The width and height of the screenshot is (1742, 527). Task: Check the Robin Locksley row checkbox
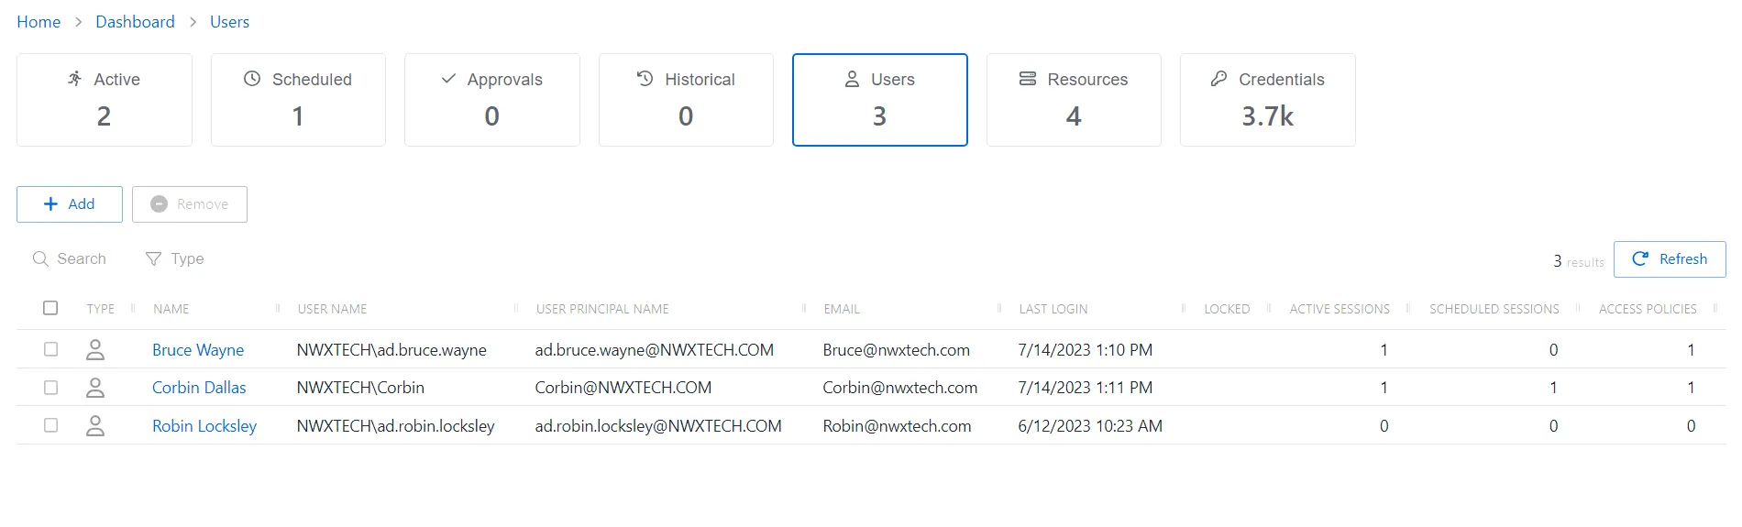pos(50,425)
